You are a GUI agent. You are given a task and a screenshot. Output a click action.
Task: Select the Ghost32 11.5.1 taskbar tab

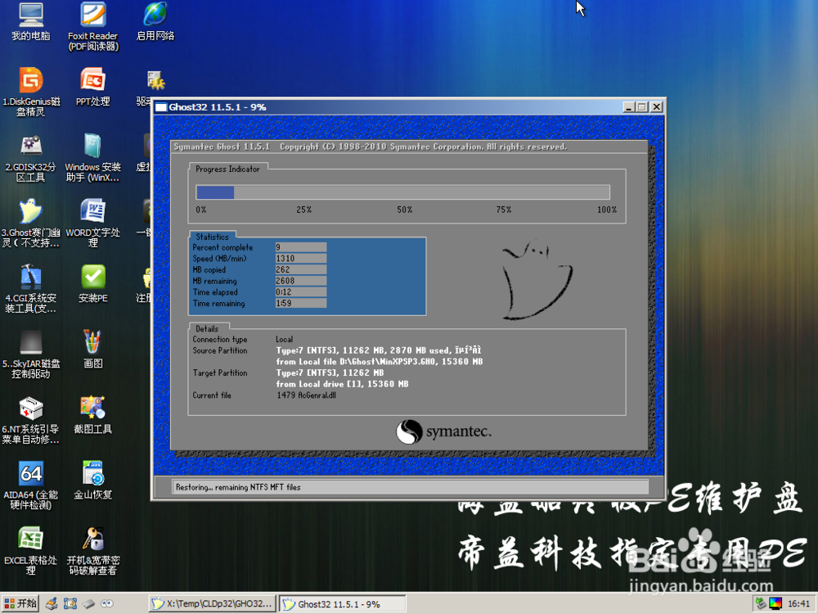(341, 603)
